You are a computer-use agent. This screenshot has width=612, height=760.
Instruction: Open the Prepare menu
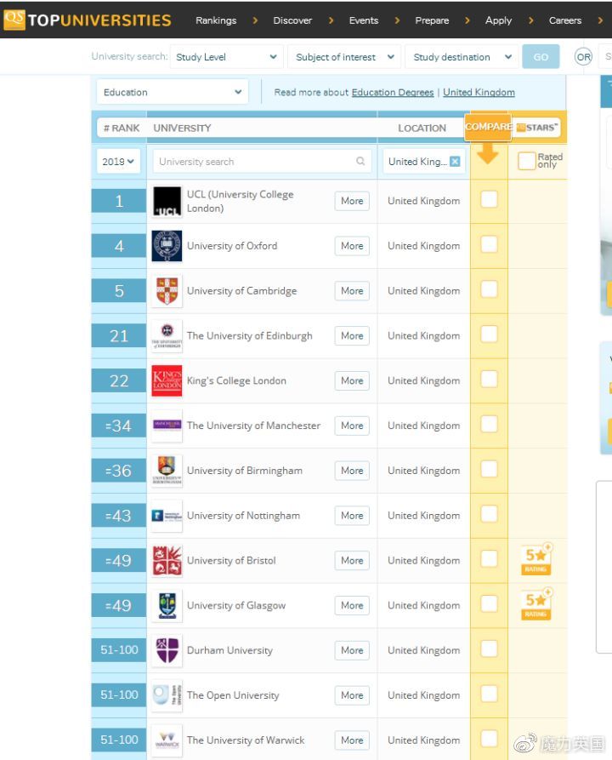click(x=432, y=20)
